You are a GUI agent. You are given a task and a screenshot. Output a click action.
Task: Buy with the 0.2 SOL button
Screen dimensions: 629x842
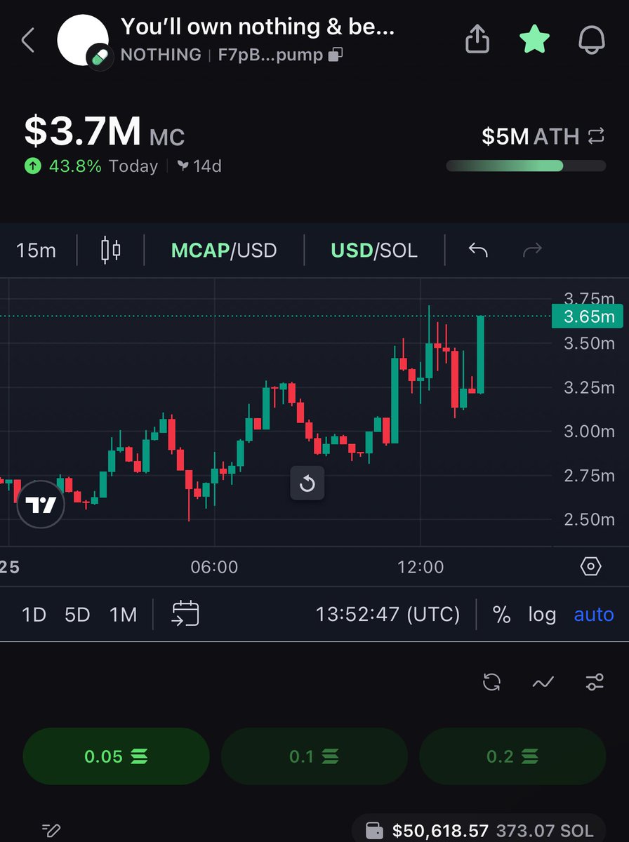pos(512,756)
